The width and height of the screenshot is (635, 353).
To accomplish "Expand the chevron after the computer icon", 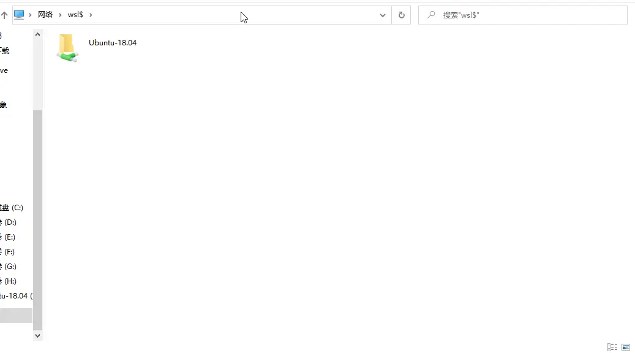I will click(30, 15).
